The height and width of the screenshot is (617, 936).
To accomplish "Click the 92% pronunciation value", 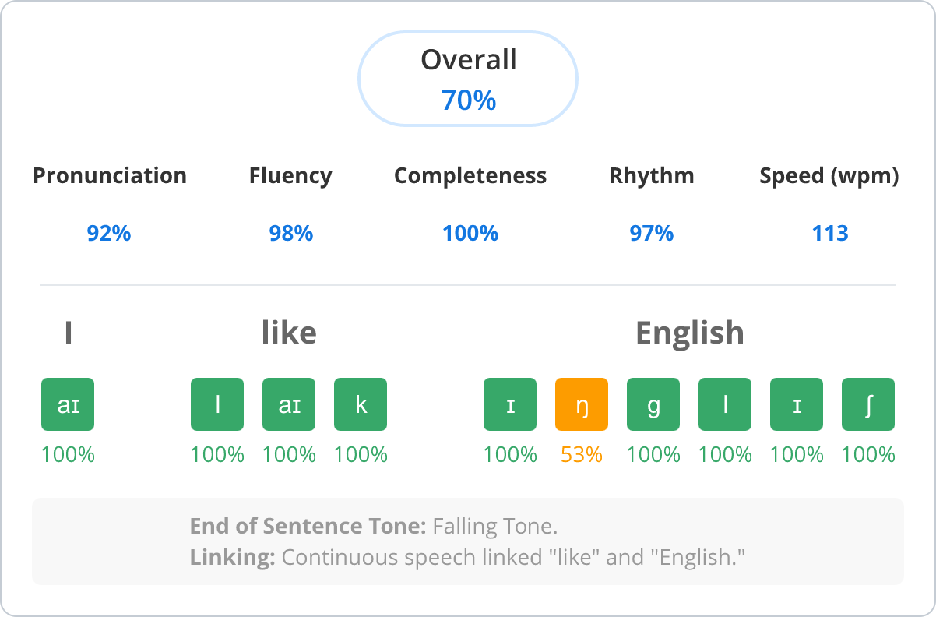I will [x=109, y=233].
